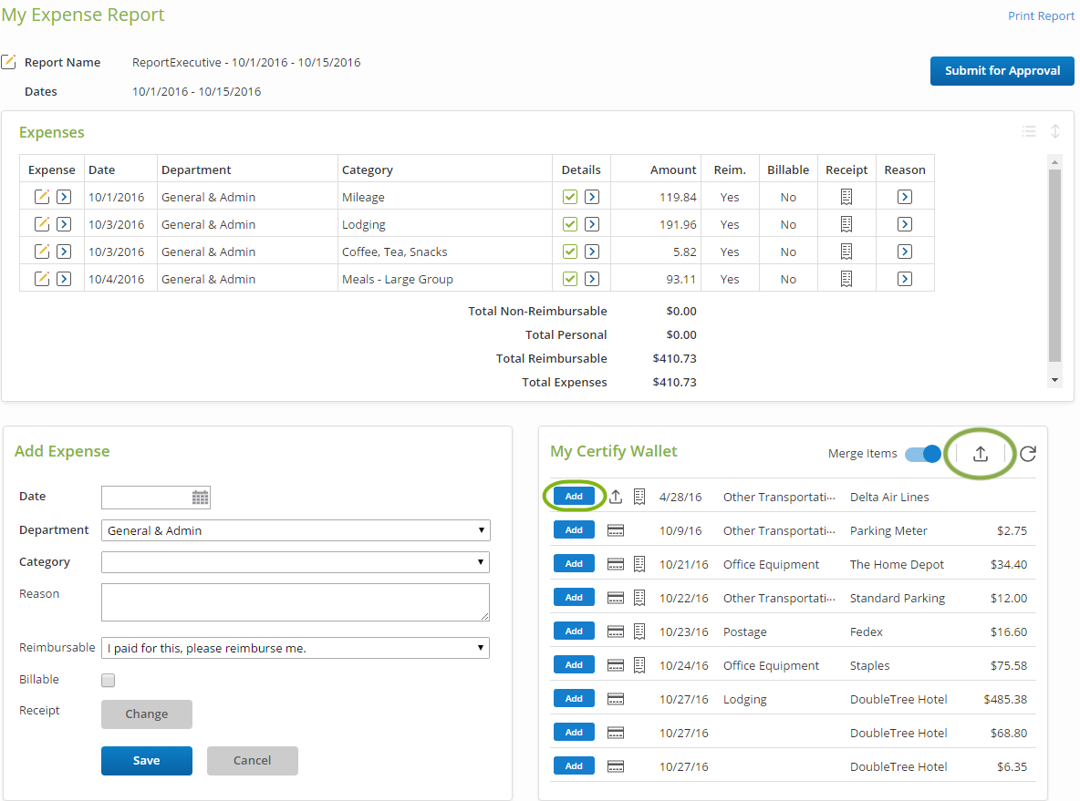Viewport: 1080px width, 801px height.
Task: View receipt for the Lodging expense
Action: click(846, 223)
